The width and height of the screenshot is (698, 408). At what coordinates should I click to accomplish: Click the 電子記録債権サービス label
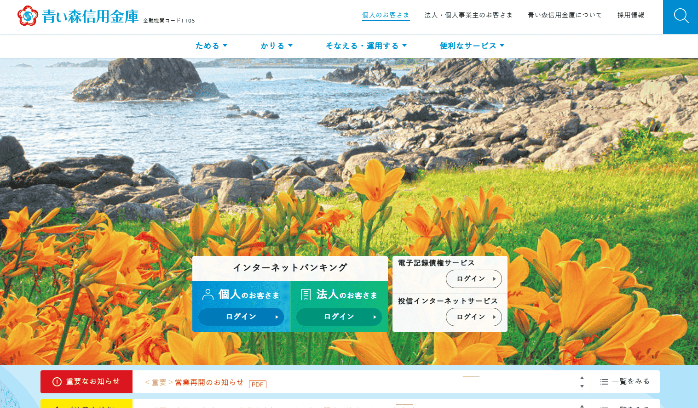click(436, 263)
